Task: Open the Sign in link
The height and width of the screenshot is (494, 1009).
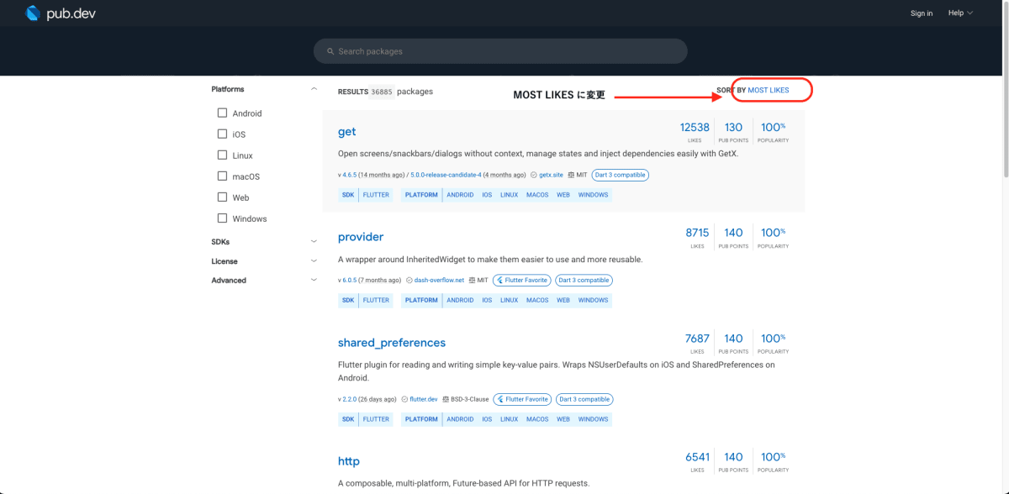Action: [922, 13]
